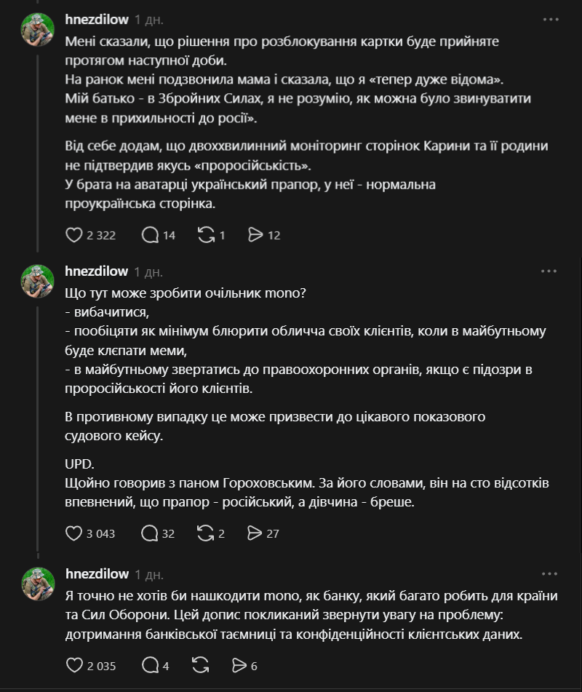Viewport: 582px width, 692px height.
Task: Click the avatar on the second post
Action: [38, 282]
